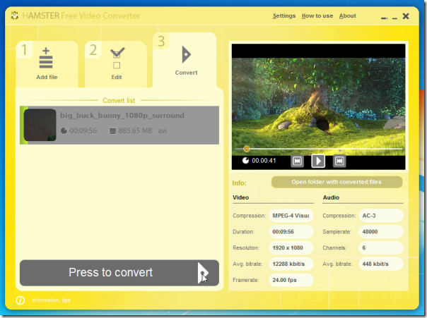Close the Hamster converter window

click(x=406, y=16)
